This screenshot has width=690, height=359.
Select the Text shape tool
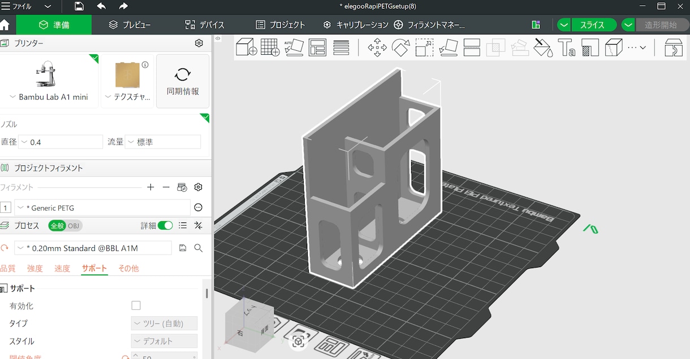[x=567, y=47]
